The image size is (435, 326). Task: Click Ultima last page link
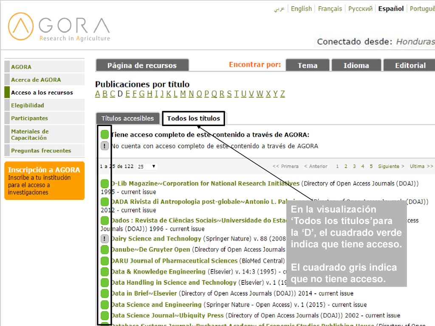(x=421, y=166)
